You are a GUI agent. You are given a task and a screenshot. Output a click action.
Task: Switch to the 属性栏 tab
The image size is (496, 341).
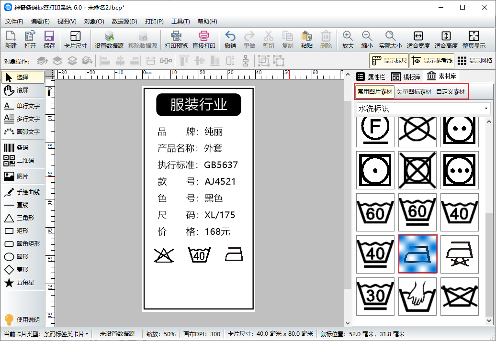(371, 77)
